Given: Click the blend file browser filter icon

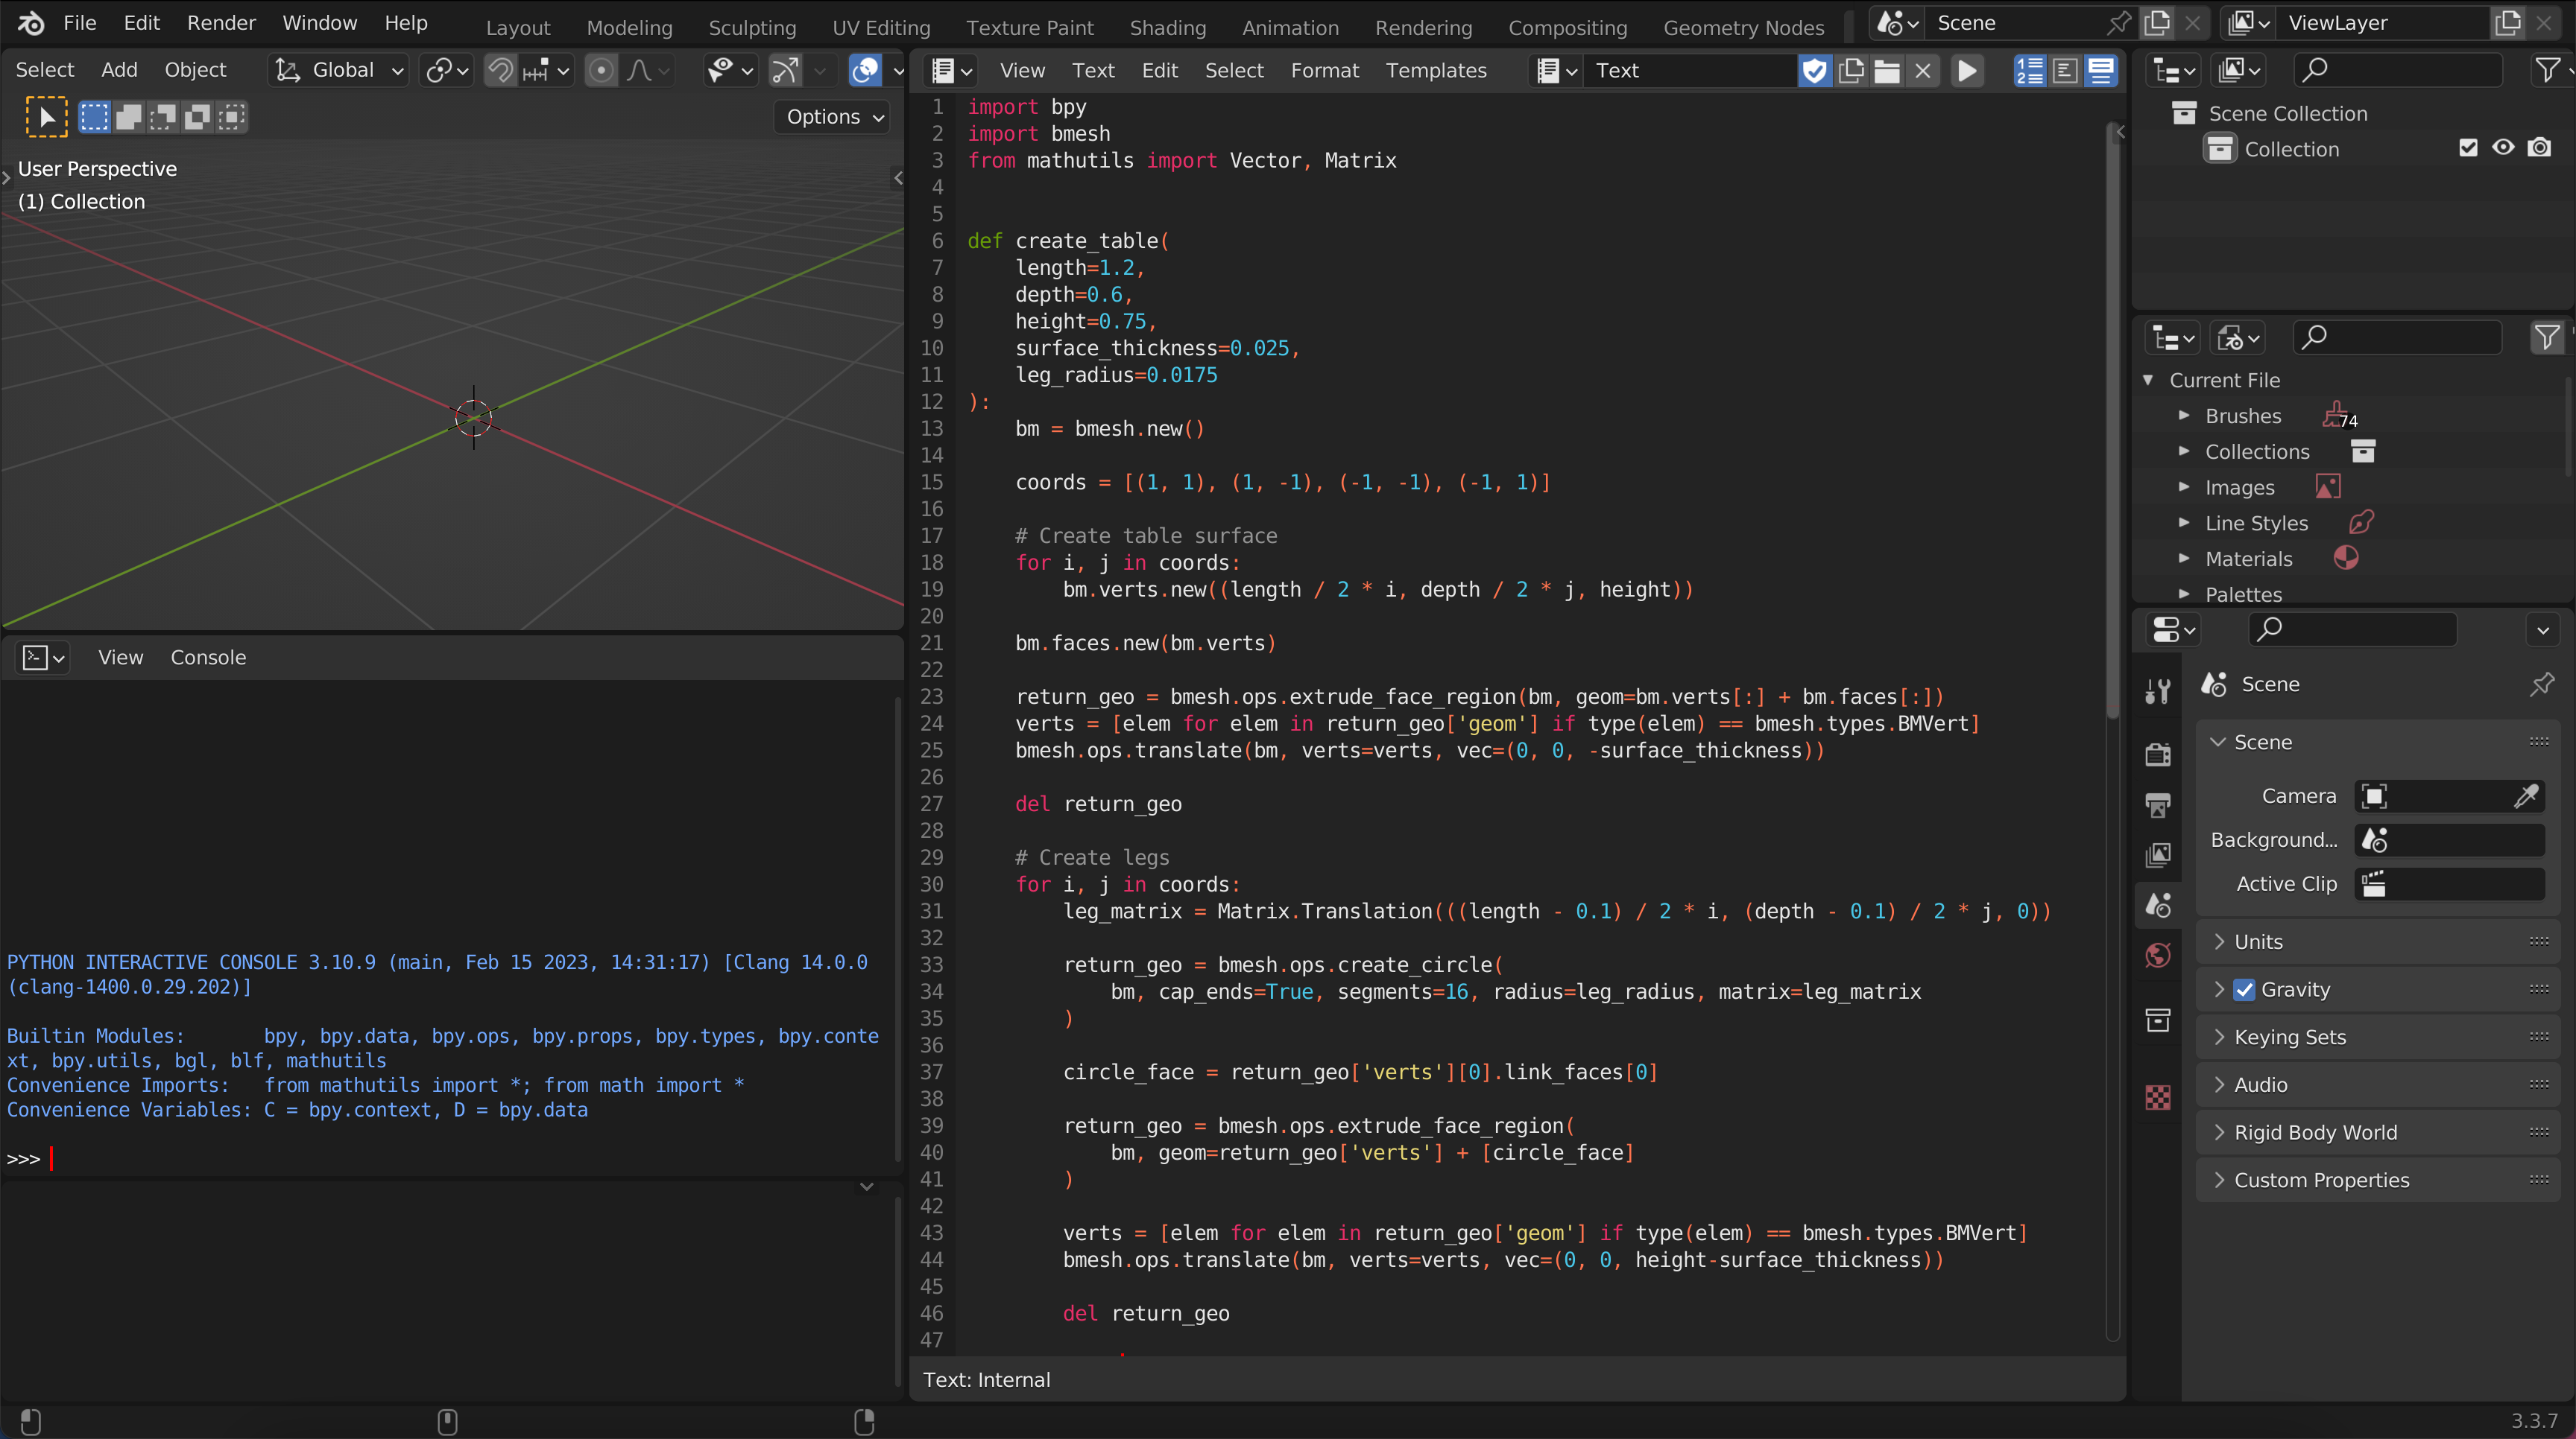Looking at the screenshot, I should pyautogui.click(x=2547, y=337).
